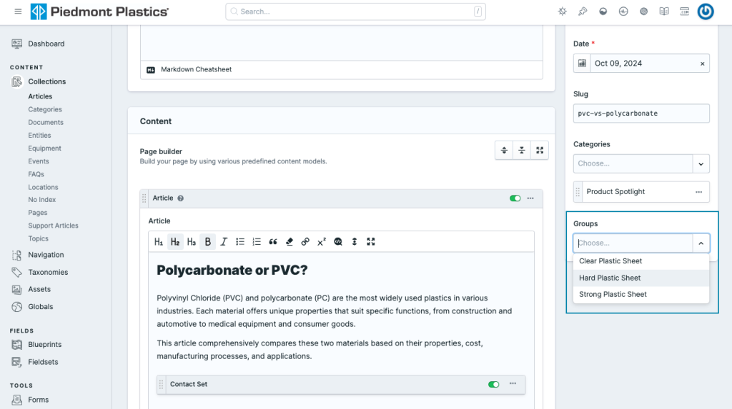Click the Groups Choose... input
This screenshot has height=409, width=732.
[633, 243]
